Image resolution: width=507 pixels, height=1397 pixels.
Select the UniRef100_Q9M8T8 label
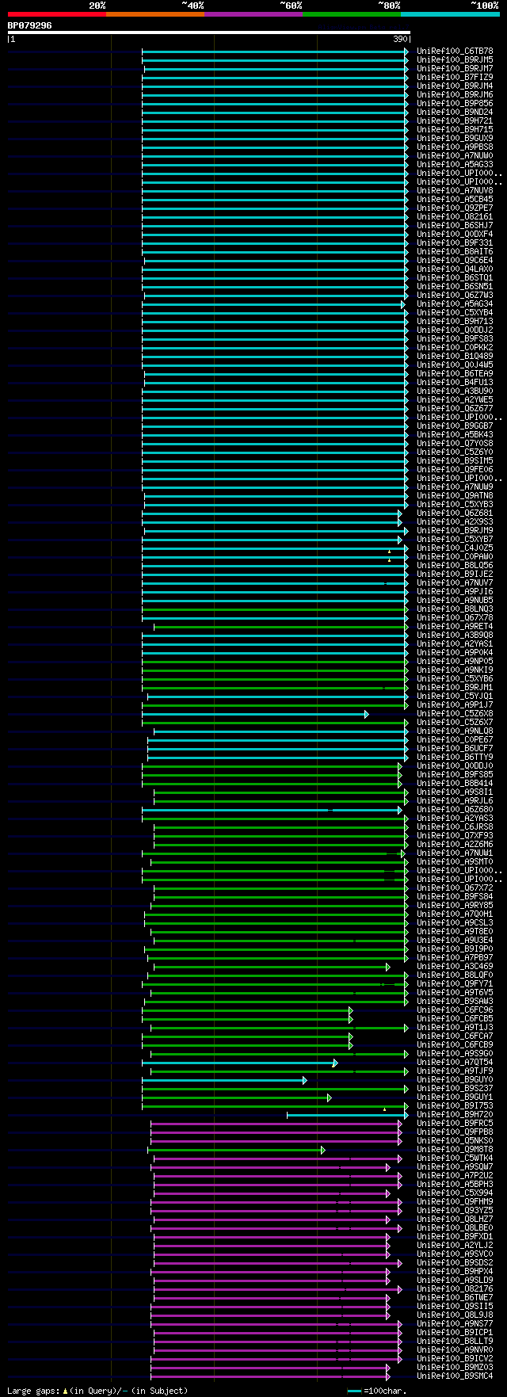coord(455,1149)
